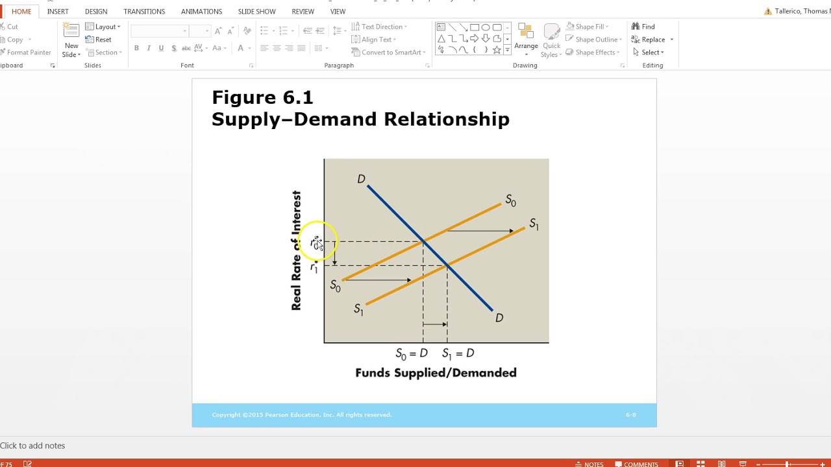This screenshot has height=467, width=831.
Task: Select the 5-Point Star shape
Action: tap(497, 49)
